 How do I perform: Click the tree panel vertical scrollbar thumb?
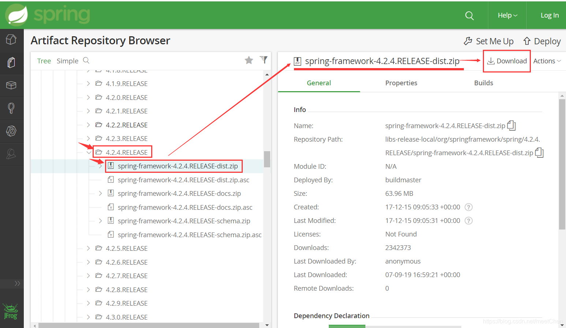pyautogui.click(x=267, y=159)
